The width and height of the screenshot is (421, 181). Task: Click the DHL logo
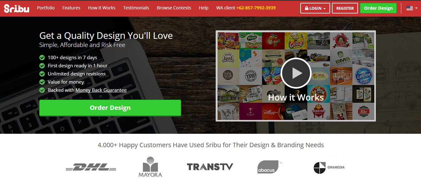[91, 167]
